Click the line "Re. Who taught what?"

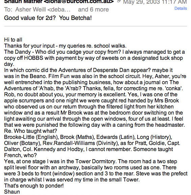30,131
